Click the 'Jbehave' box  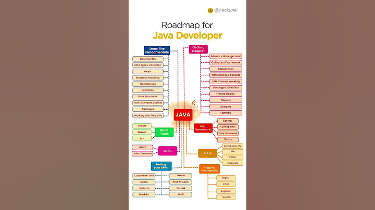point(144,188)
